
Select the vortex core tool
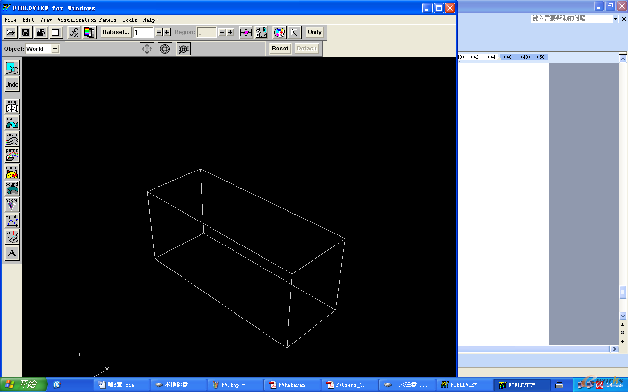(x=12, y=204)
